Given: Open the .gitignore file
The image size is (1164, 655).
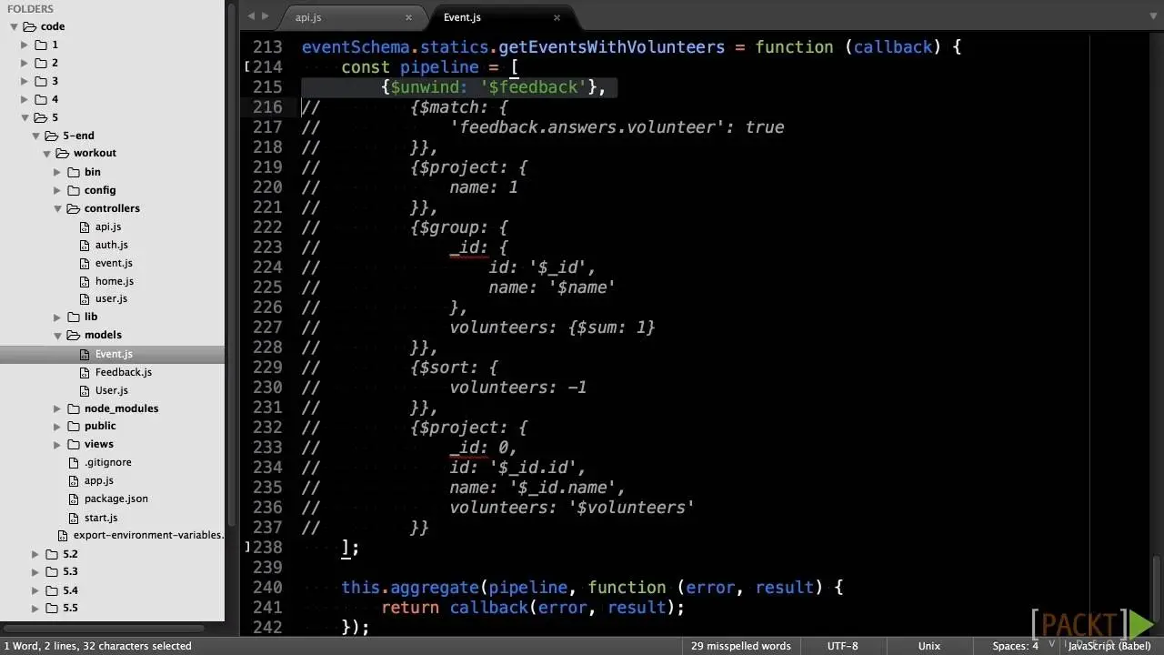Looking at the screenshot, I should (107, 462).
